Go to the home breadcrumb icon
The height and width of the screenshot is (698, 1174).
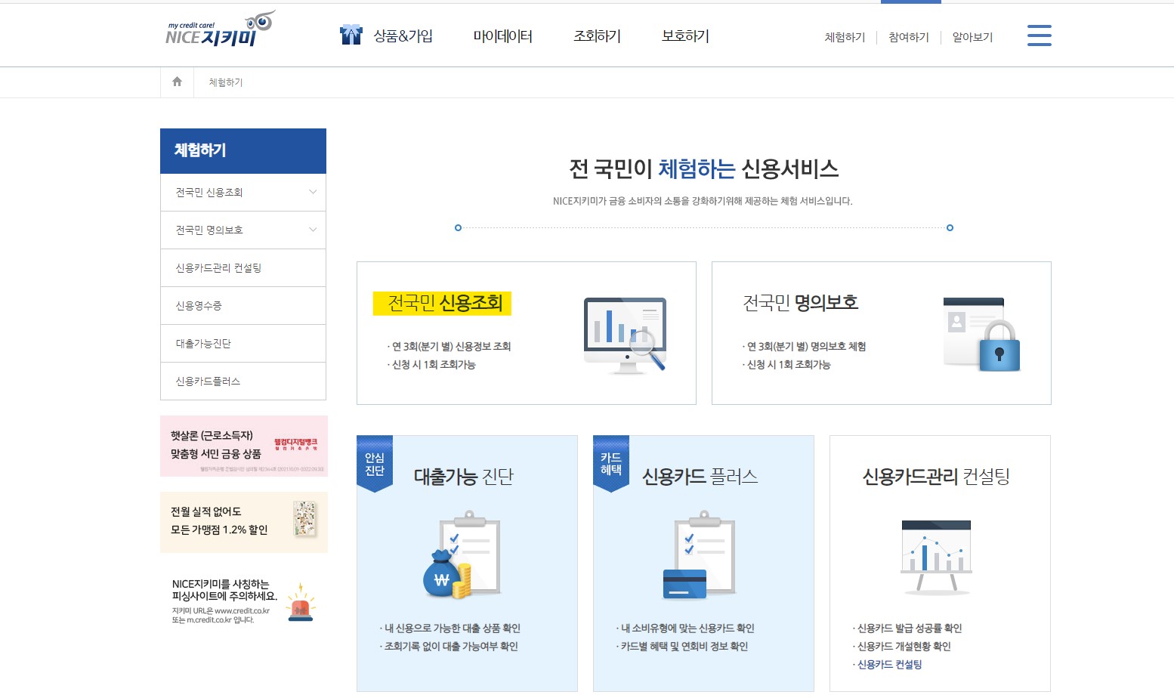pos(177,82)
